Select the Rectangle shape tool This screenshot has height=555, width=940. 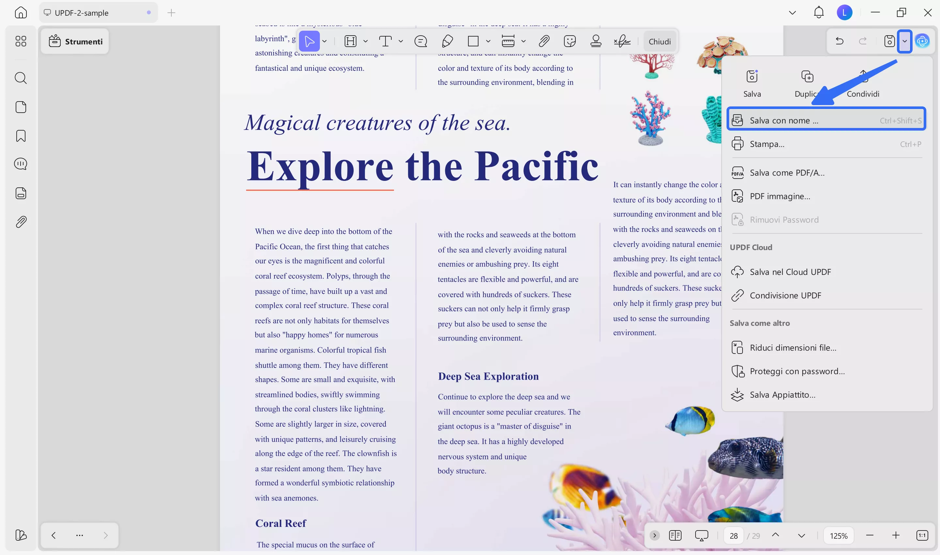click(474, 41)
